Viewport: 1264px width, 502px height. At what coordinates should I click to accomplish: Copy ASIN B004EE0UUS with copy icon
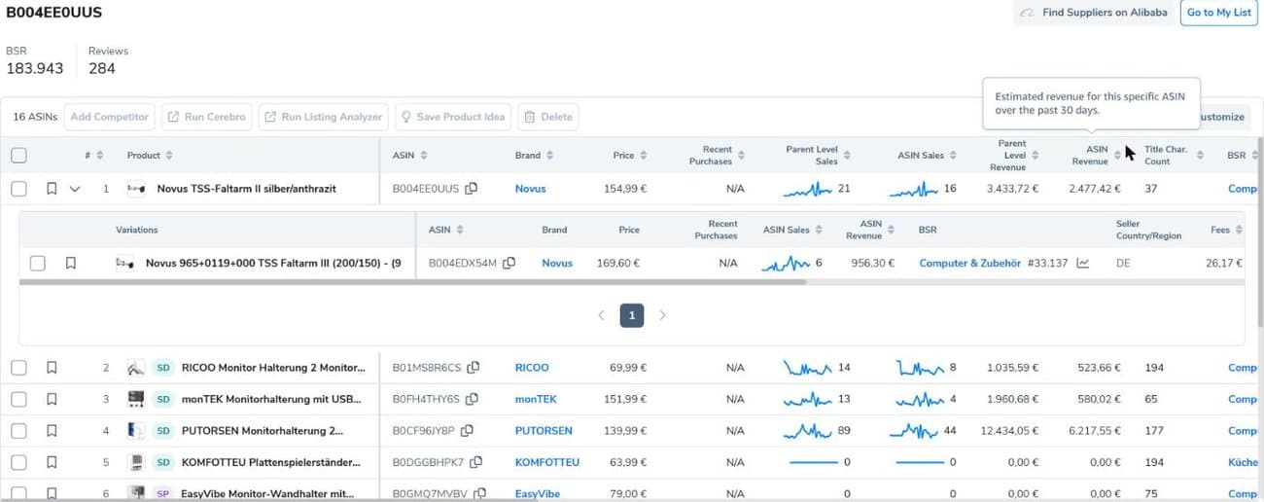pos(472,189)
